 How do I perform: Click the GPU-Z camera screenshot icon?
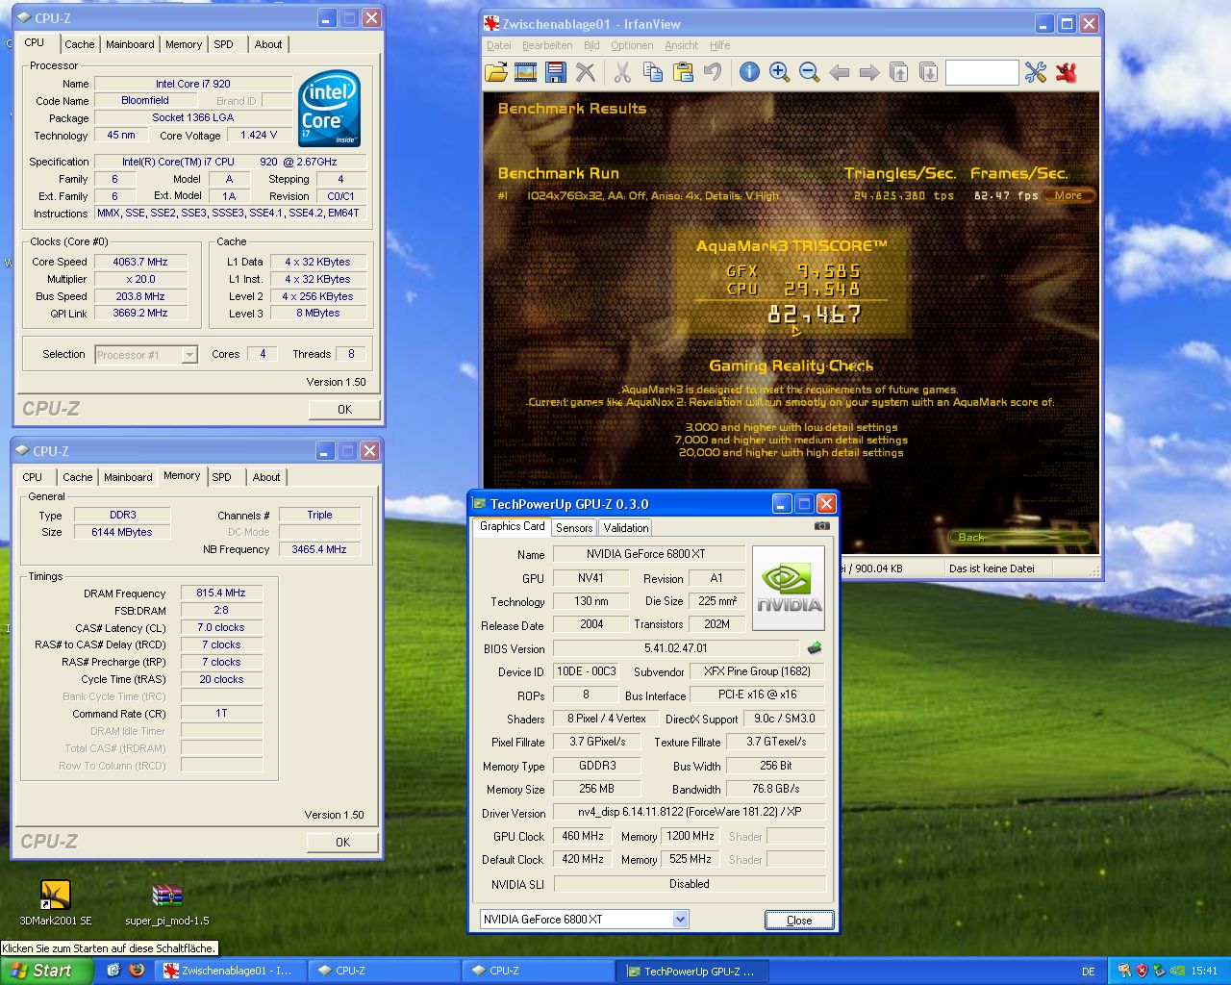pyautogui.click(x=822, y=526)
